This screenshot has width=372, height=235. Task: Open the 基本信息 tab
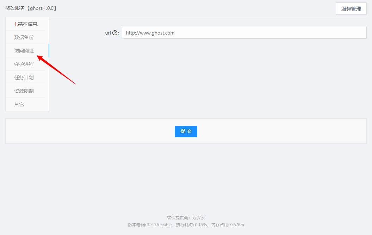pyautogui.click(x=26, y=24)
